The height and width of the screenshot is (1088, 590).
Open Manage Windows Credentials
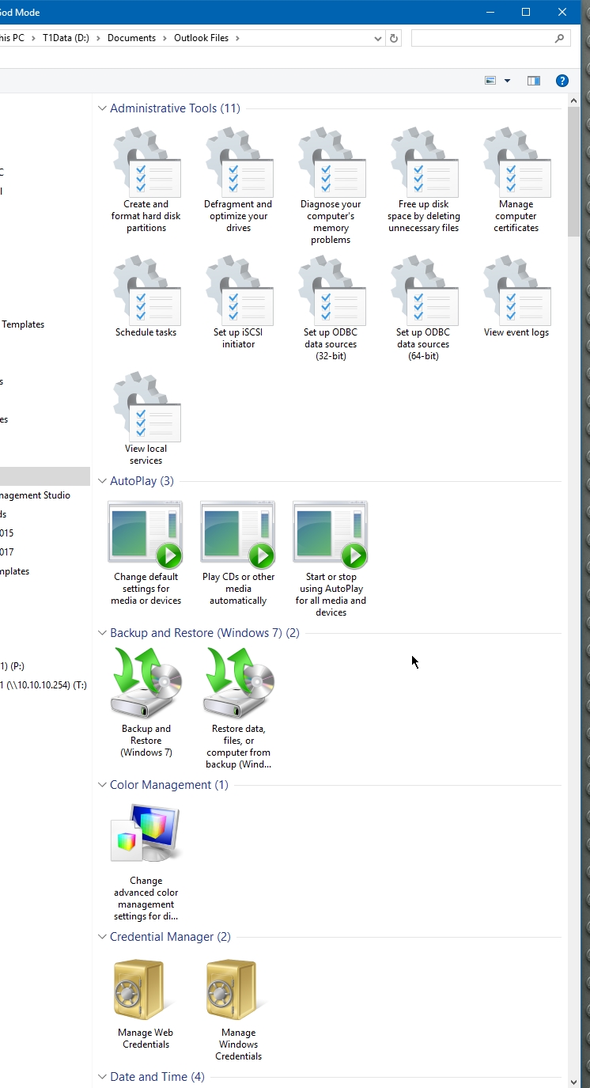[x=238, y=1008]
